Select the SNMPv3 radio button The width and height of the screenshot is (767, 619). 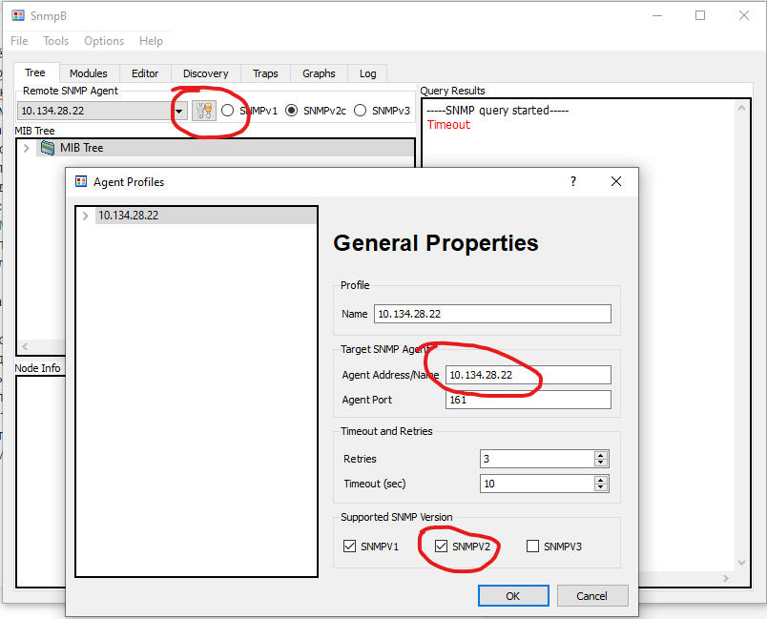(x=361, y=111)
